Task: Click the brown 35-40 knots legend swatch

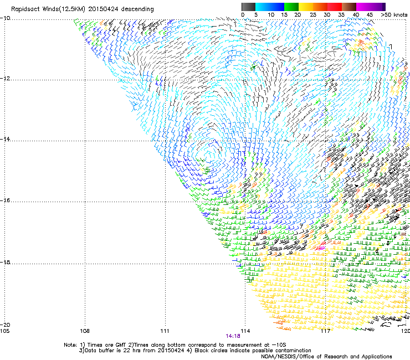Action: point(349,7)
